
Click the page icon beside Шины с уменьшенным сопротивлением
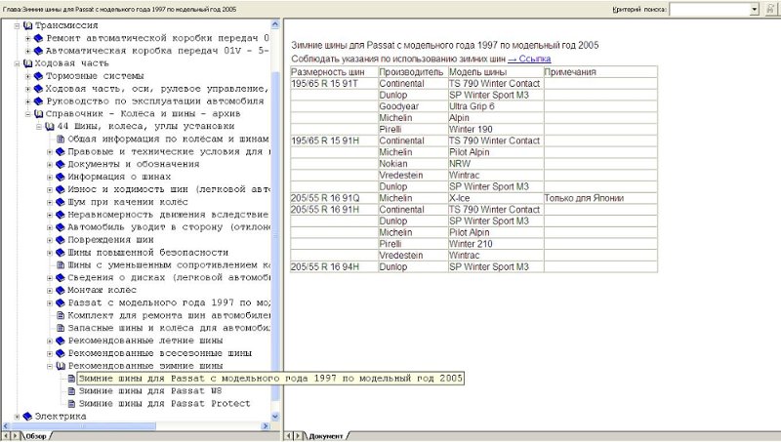click(x=61, y=265)
